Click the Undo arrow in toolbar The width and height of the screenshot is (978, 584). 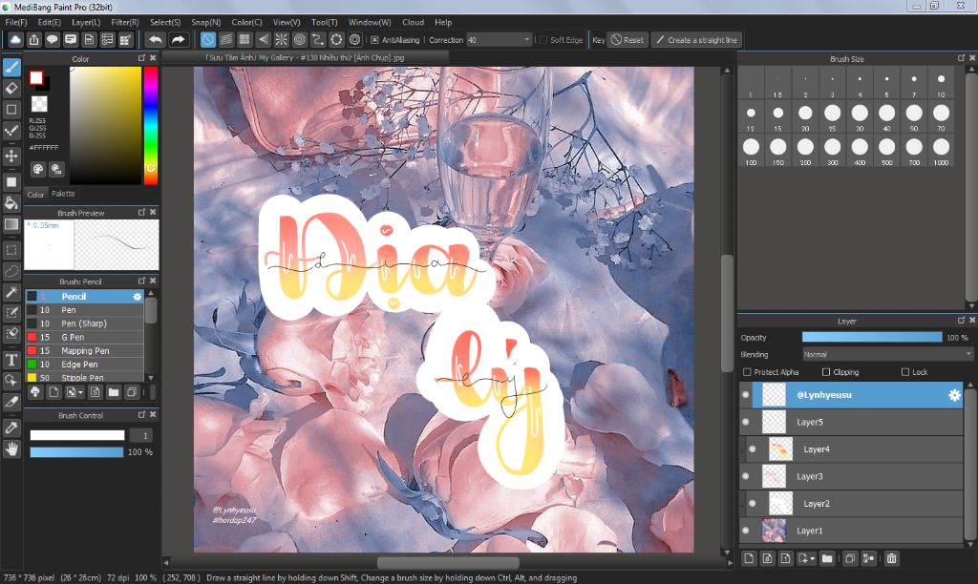(x=156, y=40)
